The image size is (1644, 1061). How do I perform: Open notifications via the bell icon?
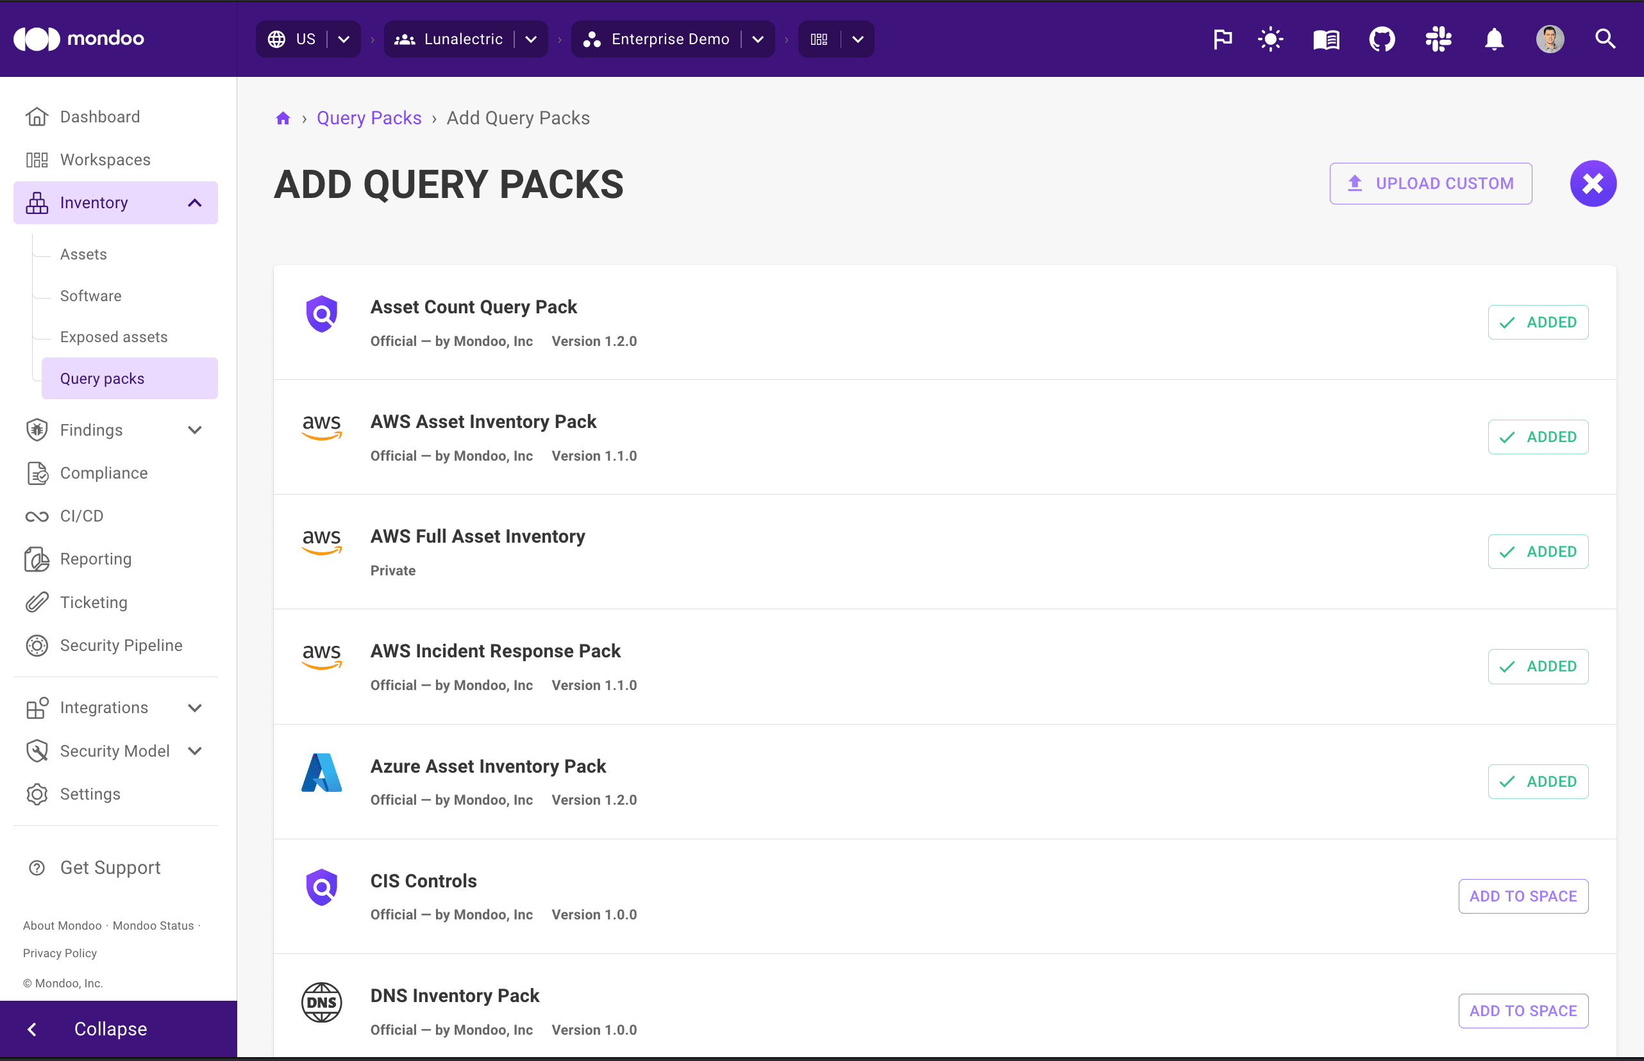[1493, 39]
